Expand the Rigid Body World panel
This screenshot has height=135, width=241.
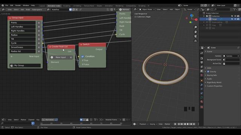(214, 82)
